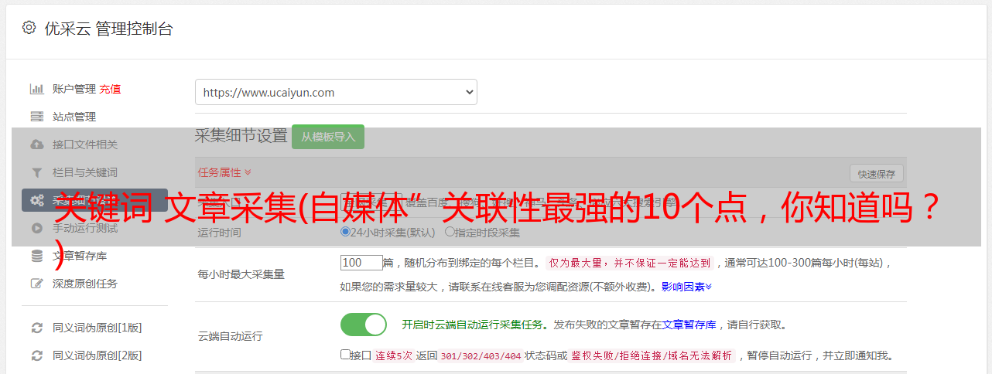
Task: Click the refresh icon for 同义词伪原创[2版]
Action: 36,355
